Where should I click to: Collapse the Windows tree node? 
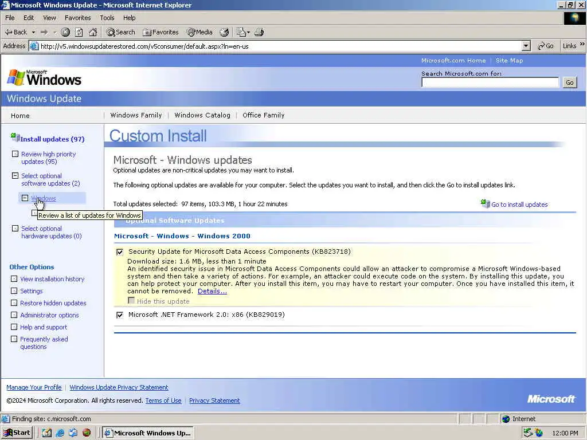coord(25,198)
